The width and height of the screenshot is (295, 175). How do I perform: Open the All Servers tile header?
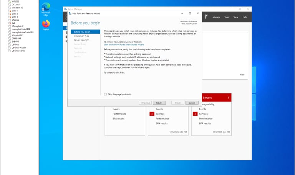tap(216, 98)
